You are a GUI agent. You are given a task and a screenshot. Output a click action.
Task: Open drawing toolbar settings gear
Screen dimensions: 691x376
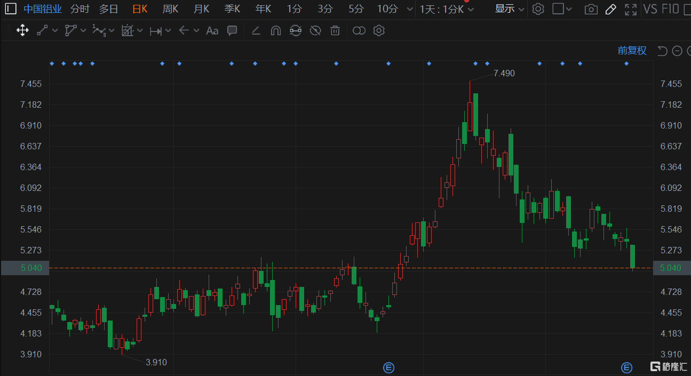pos(379,30)
